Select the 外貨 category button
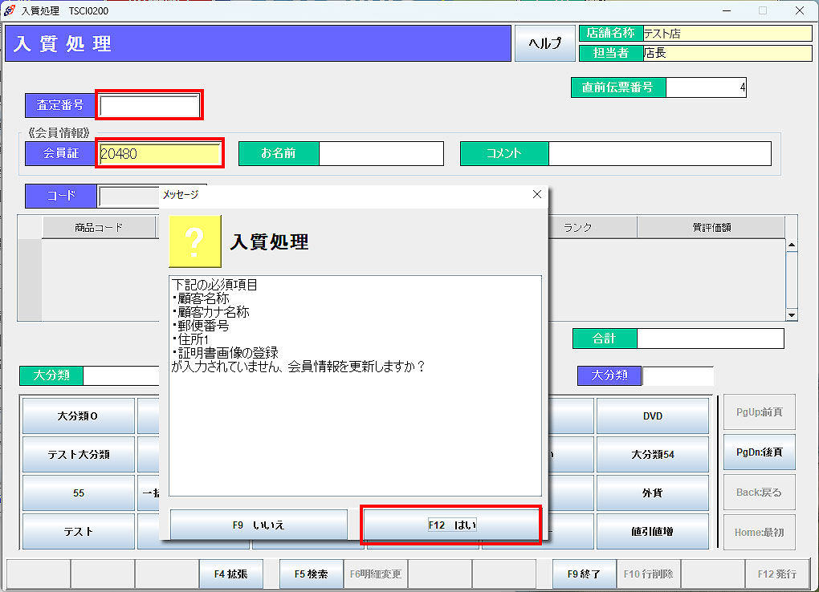Screen dimensions: 819x592 652,493
